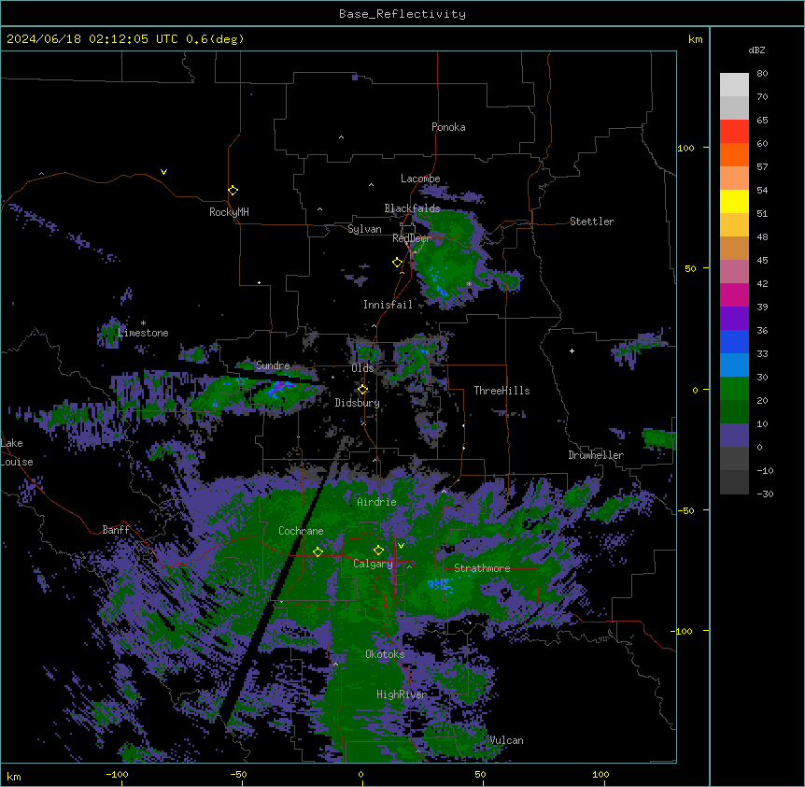The width and height of the screenshot is (805, 787).
Task: Click the km unit label at bottom left
Action: pos(14,777)
